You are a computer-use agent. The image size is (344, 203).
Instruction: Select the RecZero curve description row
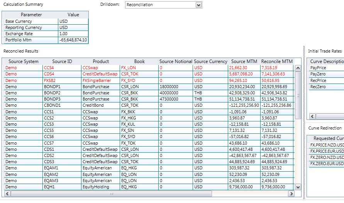coord(327,87)
